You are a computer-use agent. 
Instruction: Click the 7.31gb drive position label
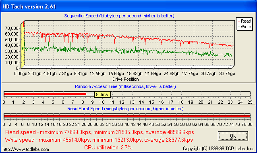tap(65, 73)
